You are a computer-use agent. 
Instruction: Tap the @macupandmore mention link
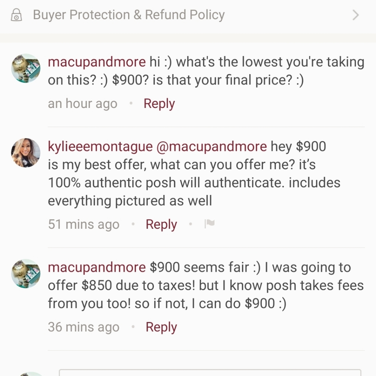tap(211, 147)
